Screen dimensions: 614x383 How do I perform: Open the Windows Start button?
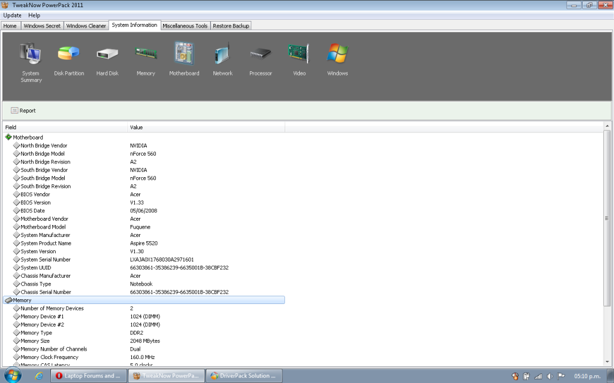pos(13,375)
